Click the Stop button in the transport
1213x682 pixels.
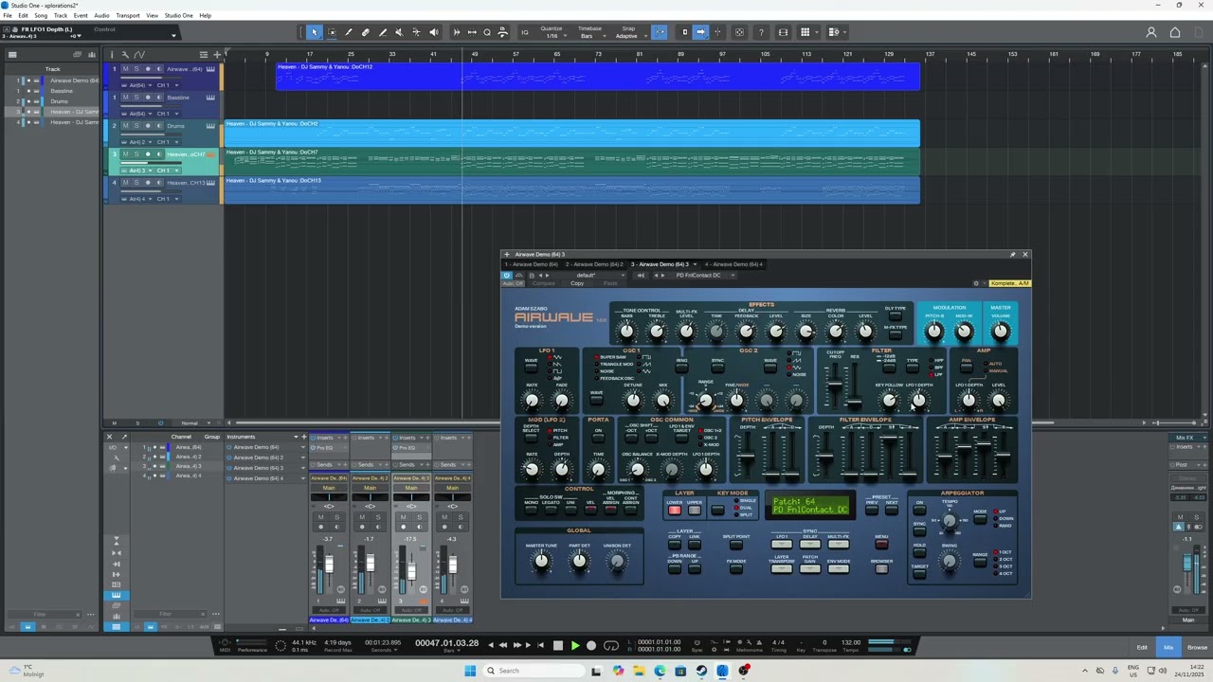pyautogui.click(x=557, y=645)
